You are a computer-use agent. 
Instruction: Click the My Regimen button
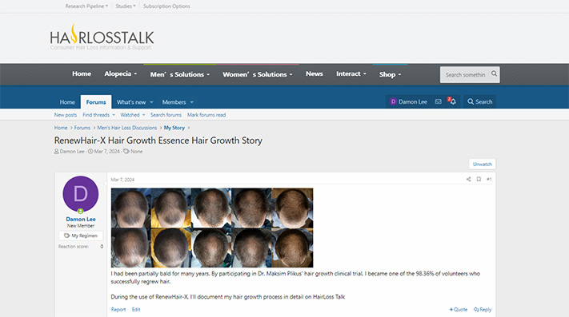click(x=81, y=236)
